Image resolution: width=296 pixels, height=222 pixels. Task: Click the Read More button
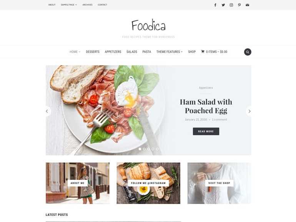tap(206, 131)
